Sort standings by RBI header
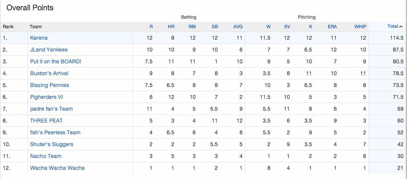This screenshot has width=407, height=179. pos(192,27)
